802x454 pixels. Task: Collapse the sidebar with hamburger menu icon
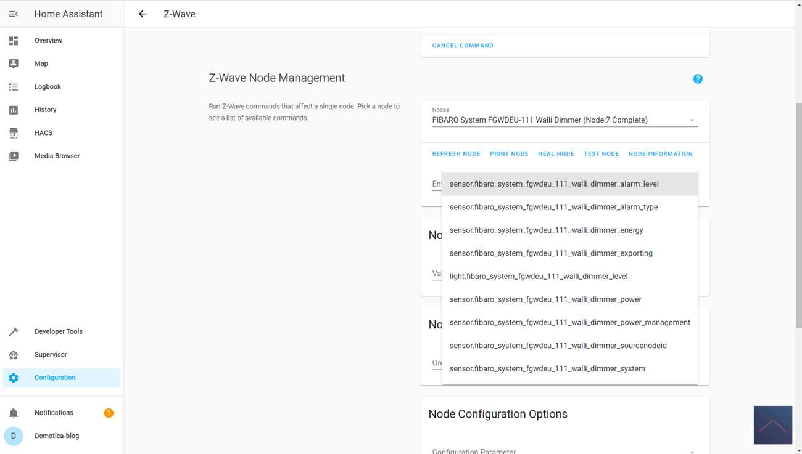pos(14,14)
